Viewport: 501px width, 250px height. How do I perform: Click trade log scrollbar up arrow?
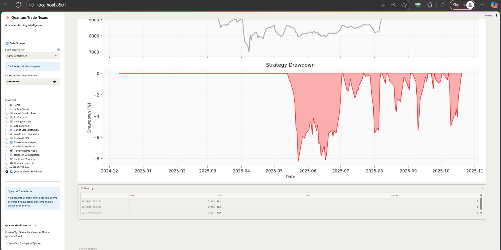[481, 195]
